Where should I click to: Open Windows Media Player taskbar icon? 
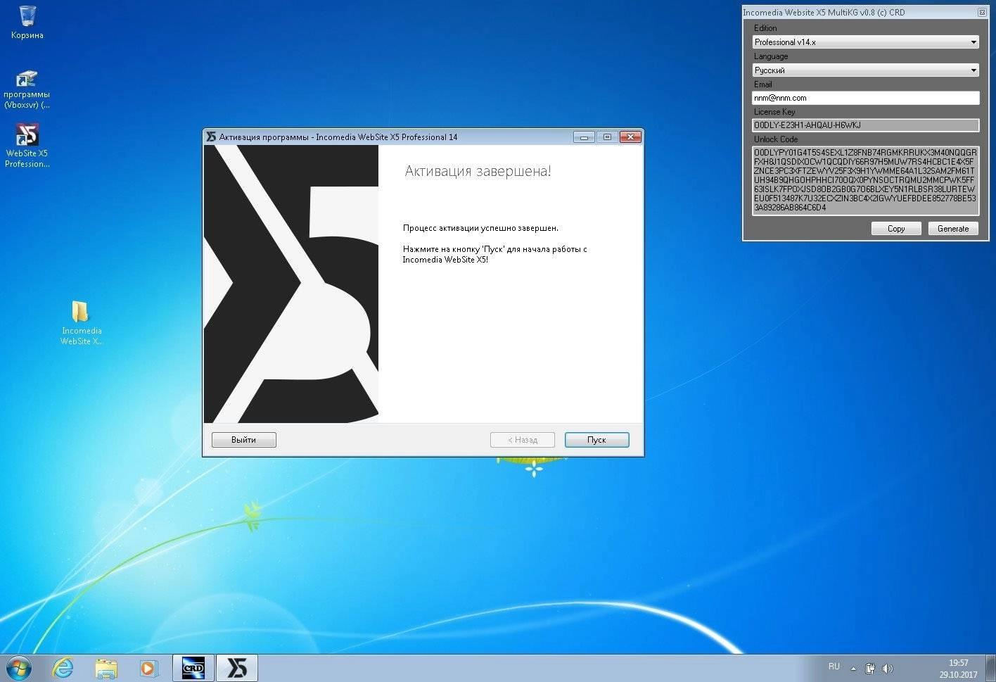click(x=148, y=668)
